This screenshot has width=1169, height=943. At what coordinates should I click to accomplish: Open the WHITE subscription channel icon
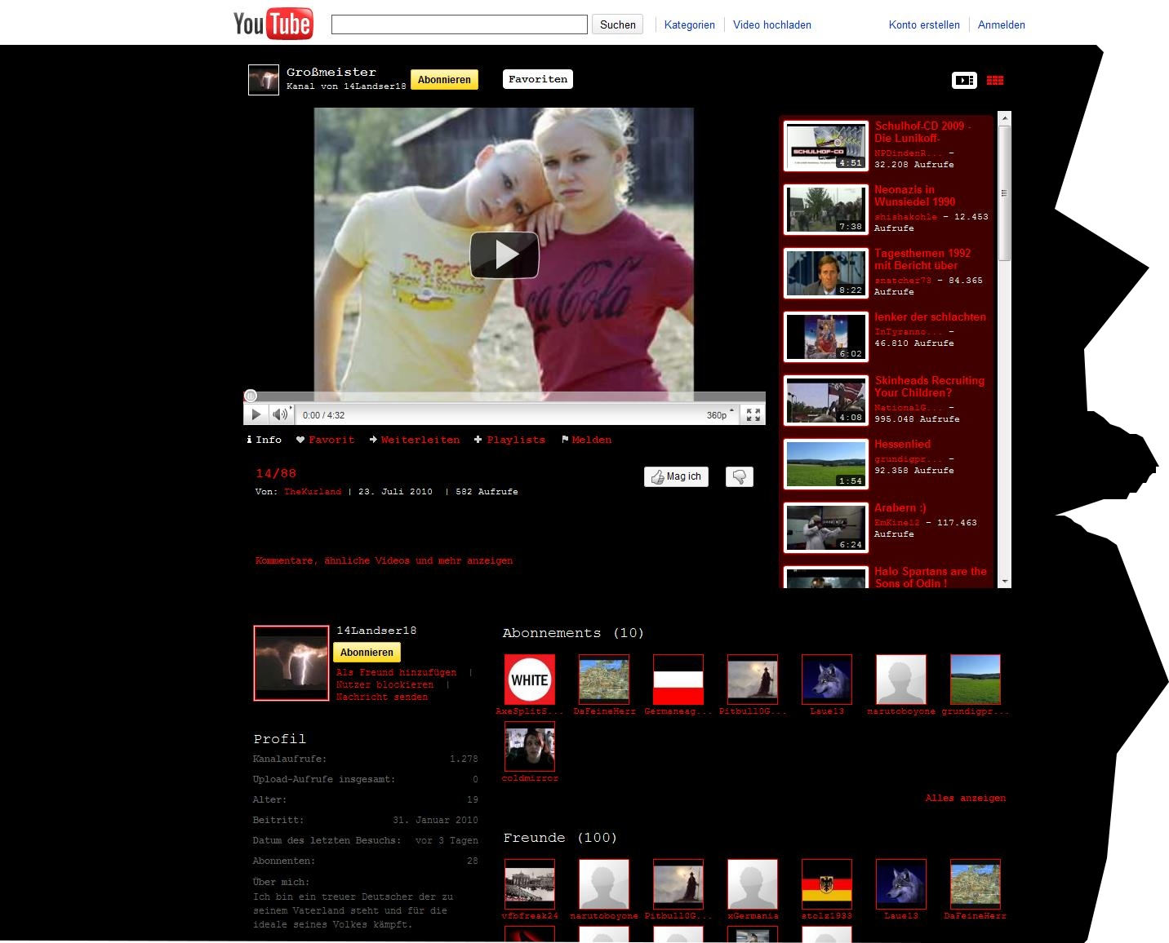click(529, 680)
